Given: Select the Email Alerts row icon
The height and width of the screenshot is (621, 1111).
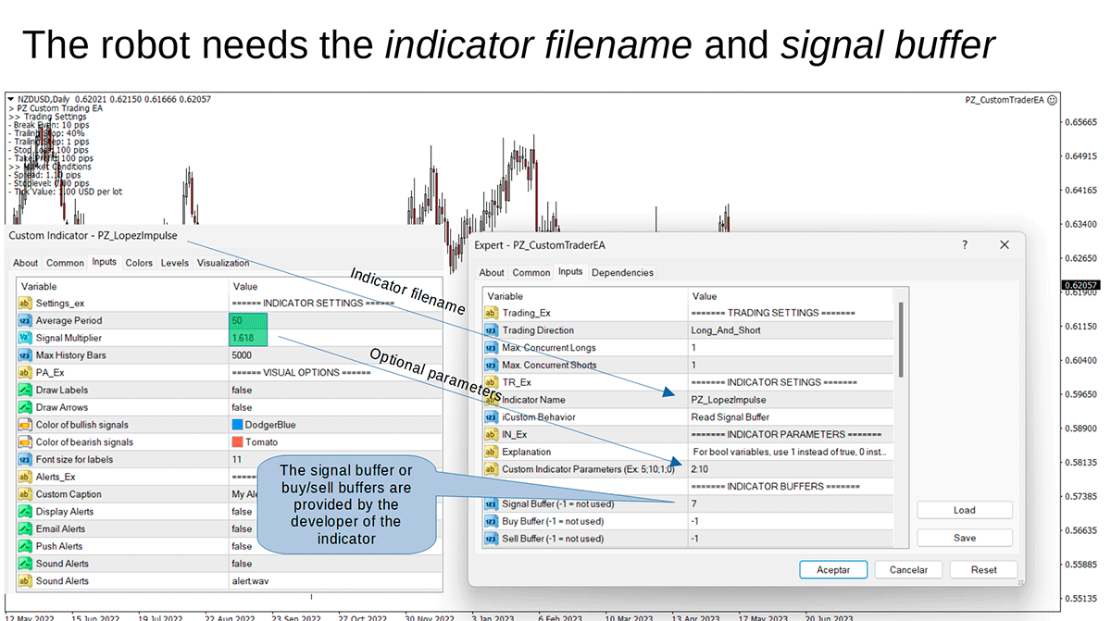Looking at the screenshot, I should pyautogui.click(x=25, y=528).
